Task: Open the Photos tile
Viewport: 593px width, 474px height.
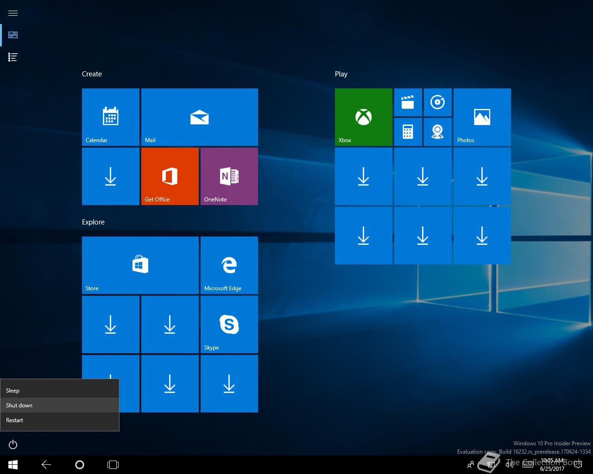Action: [x=482, y=117]
